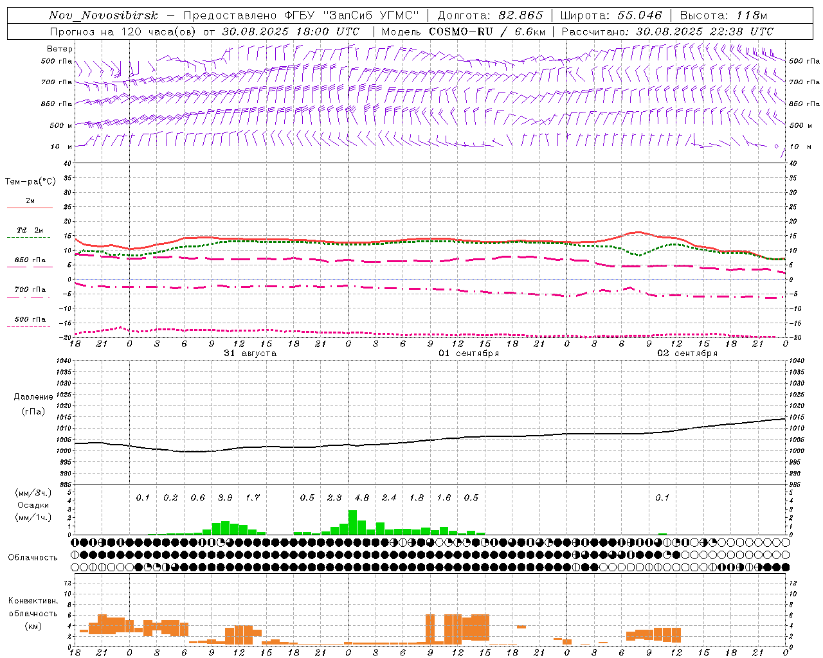Click the 1.7 precipitation total value
The image size is (823, 658).
[253, 497]
